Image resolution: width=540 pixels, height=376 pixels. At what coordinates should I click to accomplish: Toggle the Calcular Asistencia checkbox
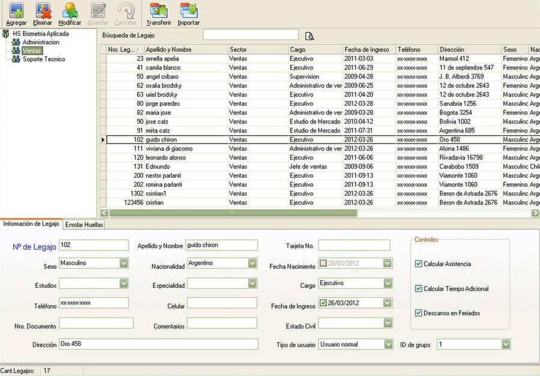[419, 264]
